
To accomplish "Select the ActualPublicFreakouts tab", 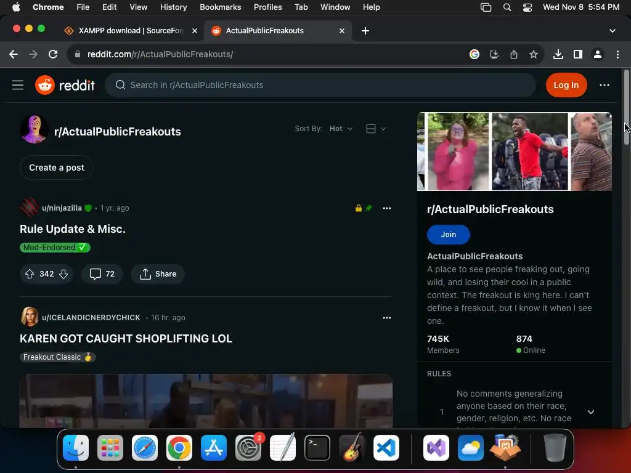I will (x=278, y=31).
